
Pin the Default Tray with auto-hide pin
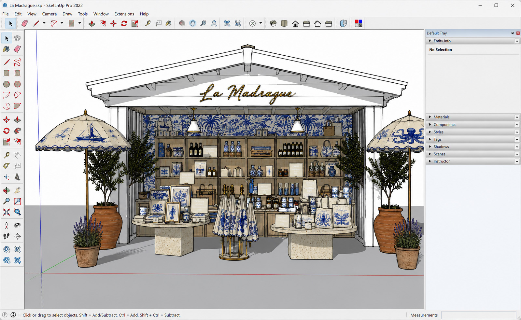coord(513,33)
